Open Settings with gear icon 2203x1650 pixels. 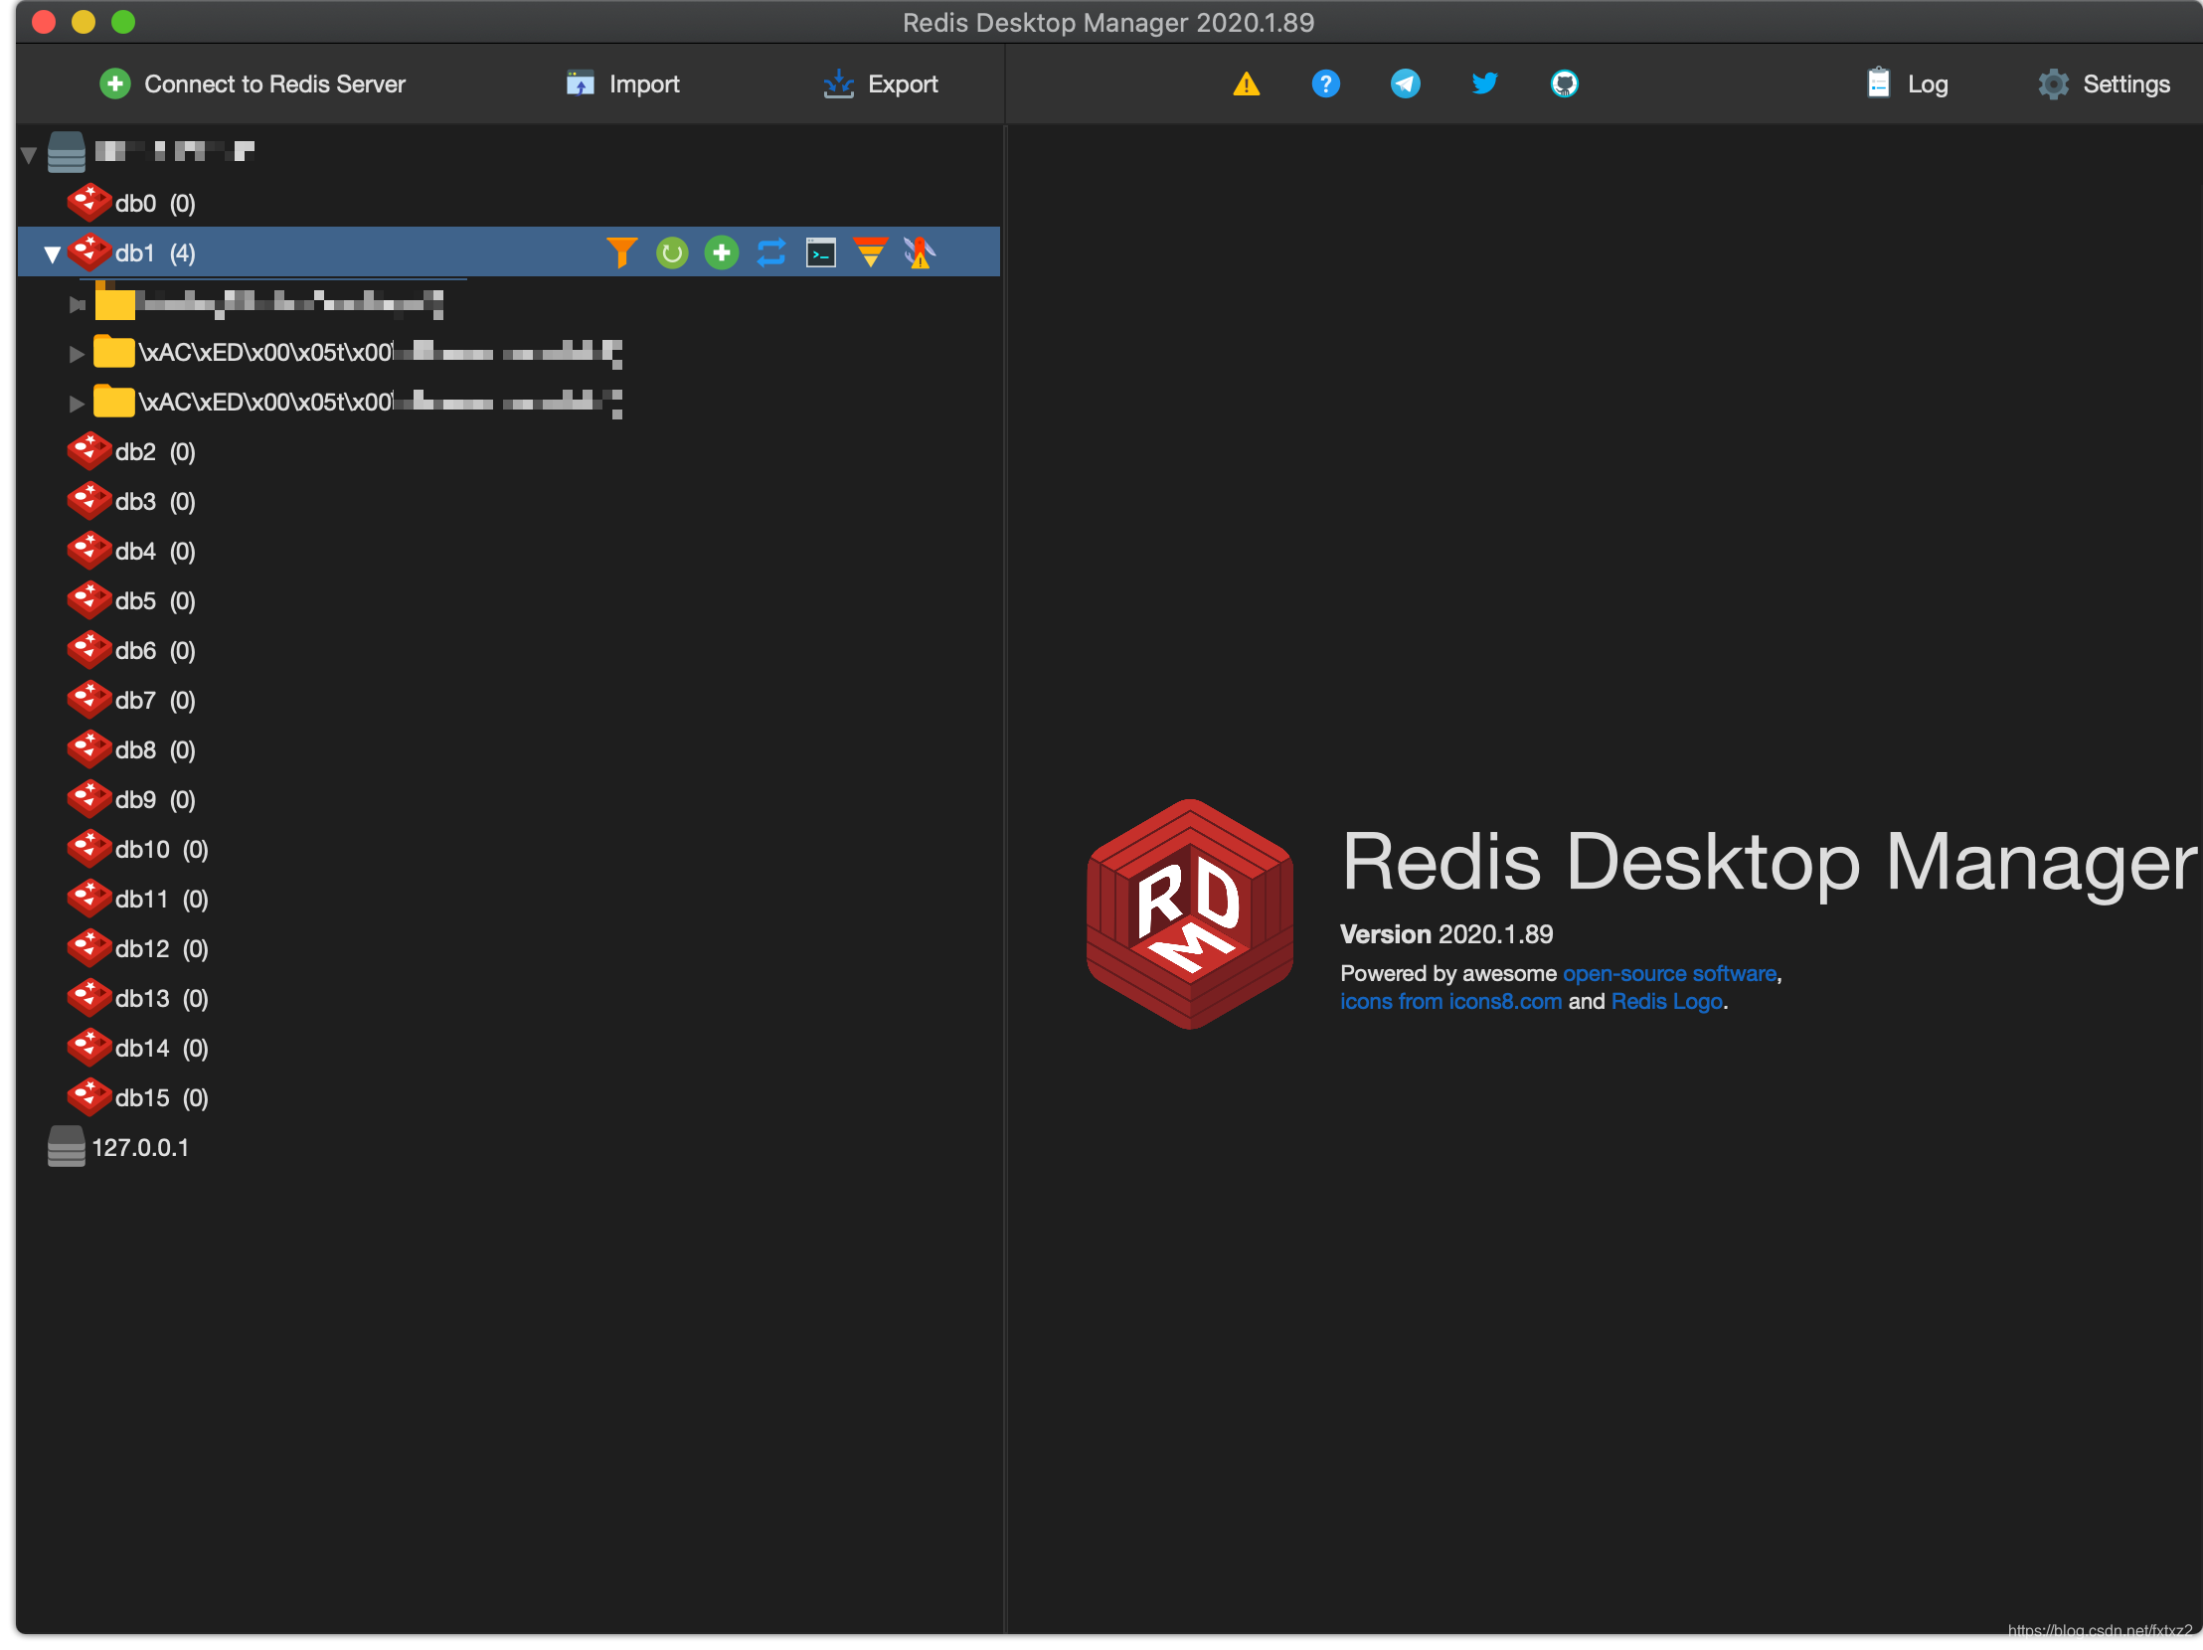point(2104,83)
